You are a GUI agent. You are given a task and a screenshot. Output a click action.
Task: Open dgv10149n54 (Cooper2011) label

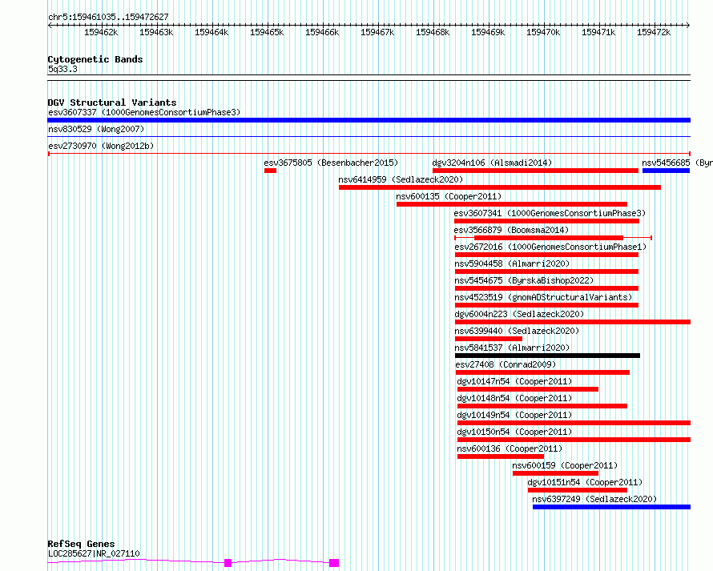(x=515, y=415)
